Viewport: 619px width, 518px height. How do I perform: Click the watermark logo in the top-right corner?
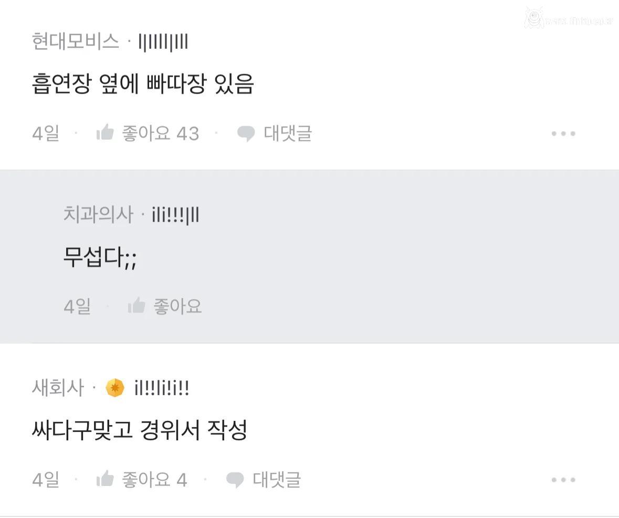(x=535, y=18)
